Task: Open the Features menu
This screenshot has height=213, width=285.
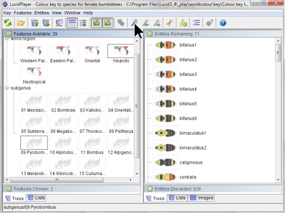Action: (23, 13)
